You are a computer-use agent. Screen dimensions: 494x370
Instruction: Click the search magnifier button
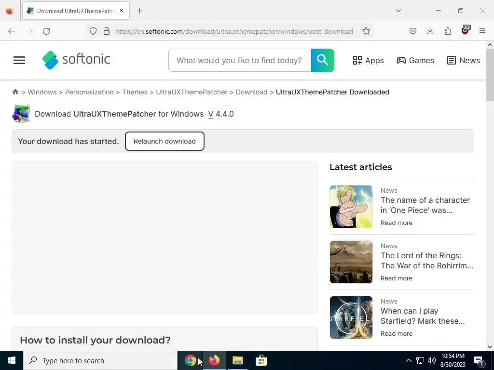coord(323,60)
